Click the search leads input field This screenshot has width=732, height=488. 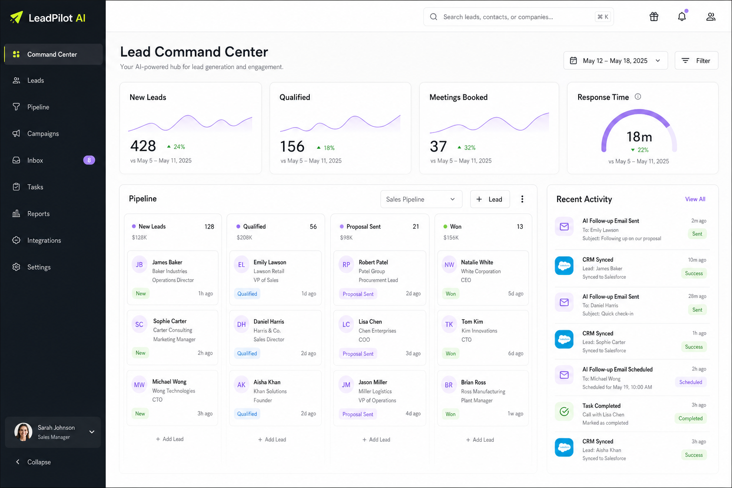(518, 17)
